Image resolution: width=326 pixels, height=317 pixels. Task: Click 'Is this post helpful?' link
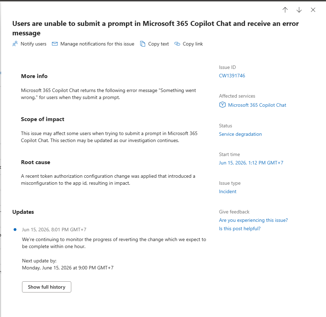[x=239, y=228]
